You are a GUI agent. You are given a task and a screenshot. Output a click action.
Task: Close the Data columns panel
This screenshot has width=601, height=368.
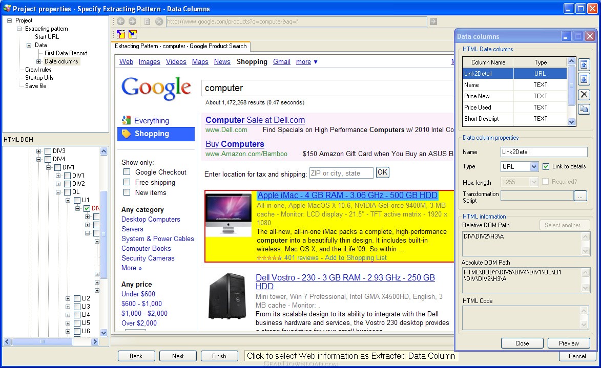pyautogui.click(x=590, y=36)
